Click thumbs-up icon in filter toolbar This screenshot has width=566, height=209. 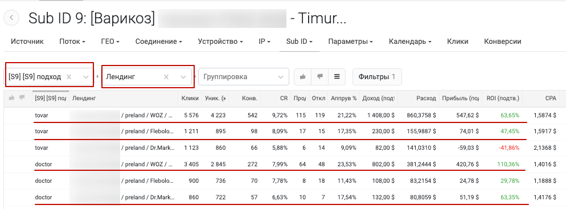[303, 76]
